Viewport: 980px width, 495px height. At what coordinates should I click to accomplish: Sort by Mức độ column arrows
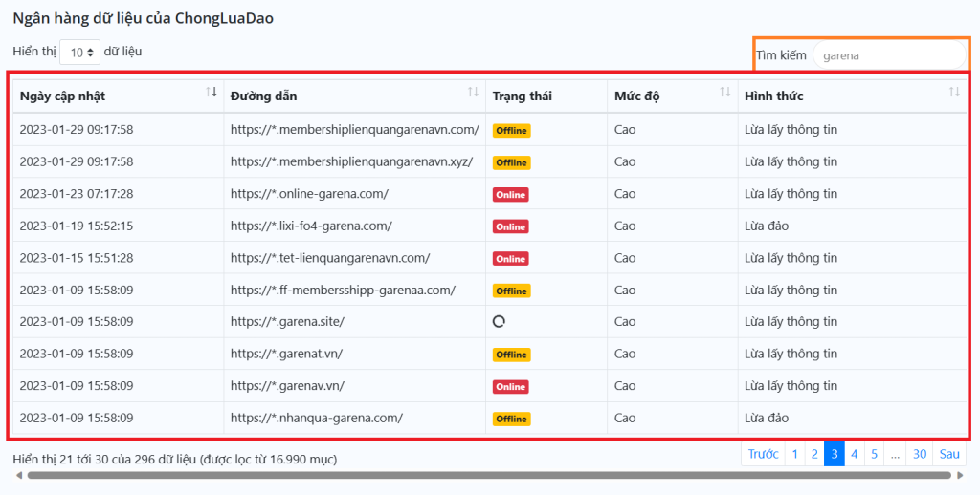click(x=725, y=92)
